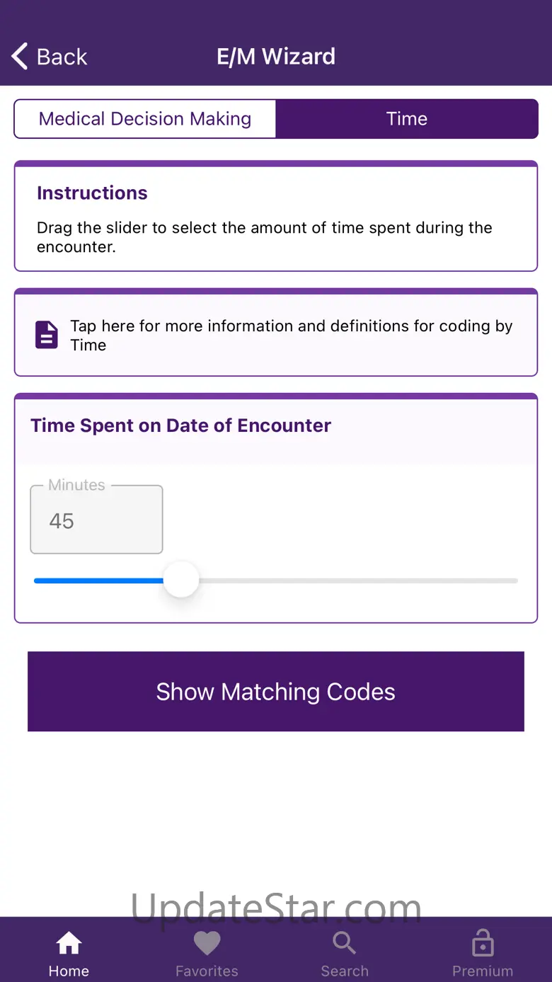
Task: Tap the document info icon
Action: point(47,335)
